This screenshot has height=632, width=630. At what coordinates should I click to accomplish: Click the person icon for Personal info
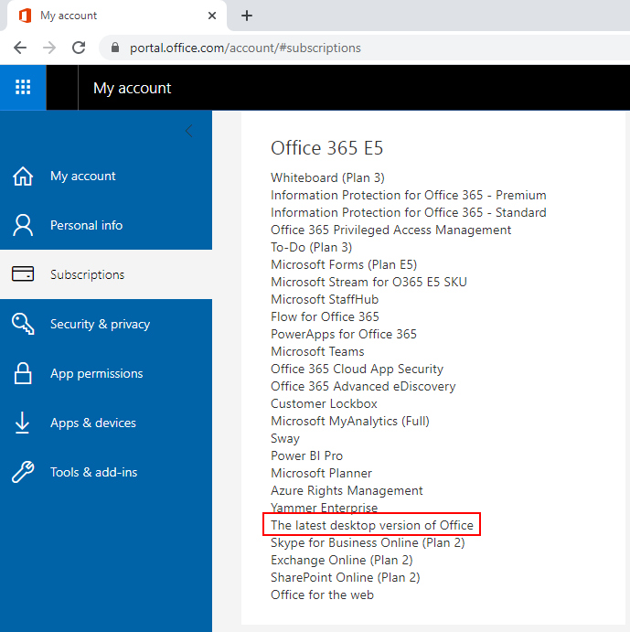click(x=23, y=225)
